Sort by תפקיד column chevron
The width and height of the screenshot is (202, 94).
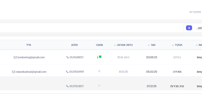[x=173, y=45]
